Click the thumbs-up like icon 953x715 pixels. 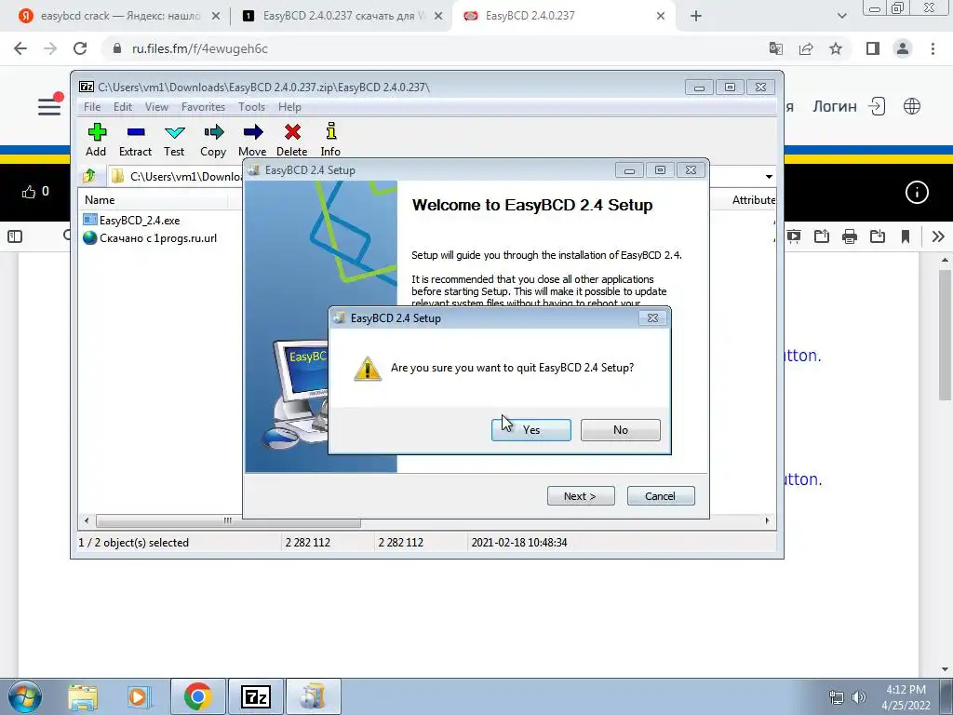pyautogui.click(x=29, y=192)
